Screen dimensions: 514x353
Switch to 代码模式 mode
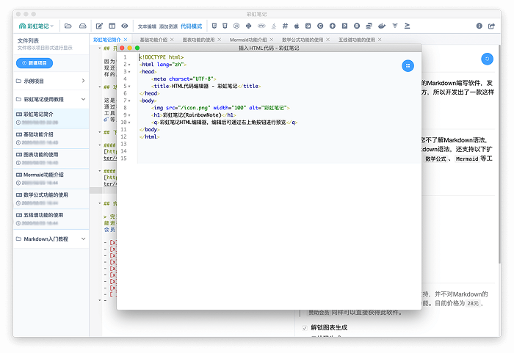(191, 26)
